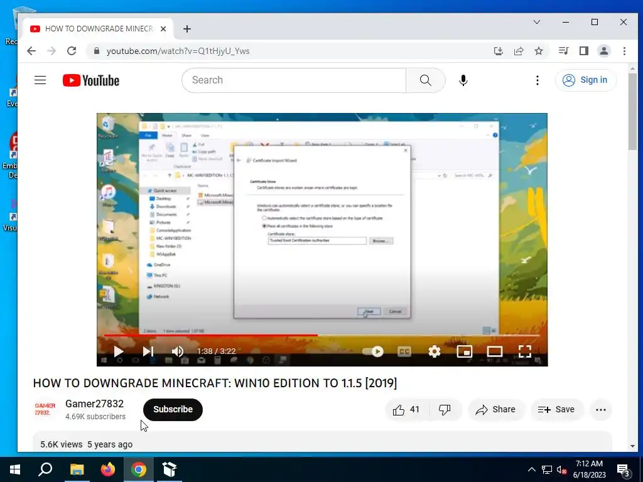The height and width of the screenshot is (482, 643).
Task: Open Windows taskbar search
Action: pyautogui.click(x=45, y=469)
